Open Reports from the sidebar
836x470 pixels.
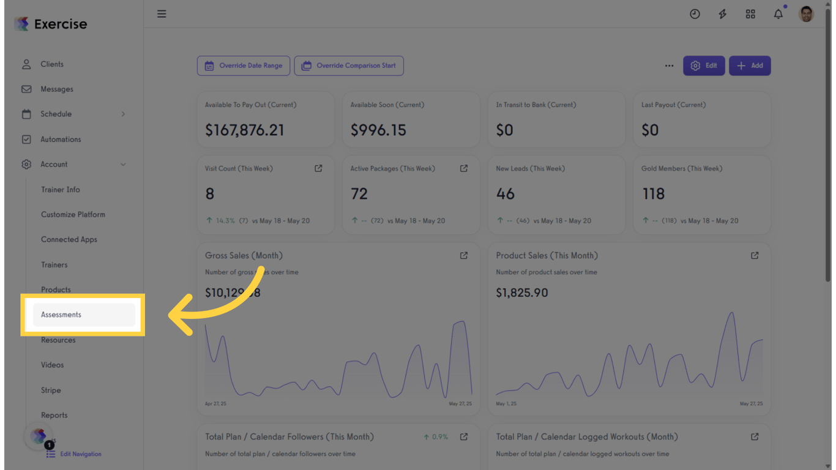(x=54, y=415)
